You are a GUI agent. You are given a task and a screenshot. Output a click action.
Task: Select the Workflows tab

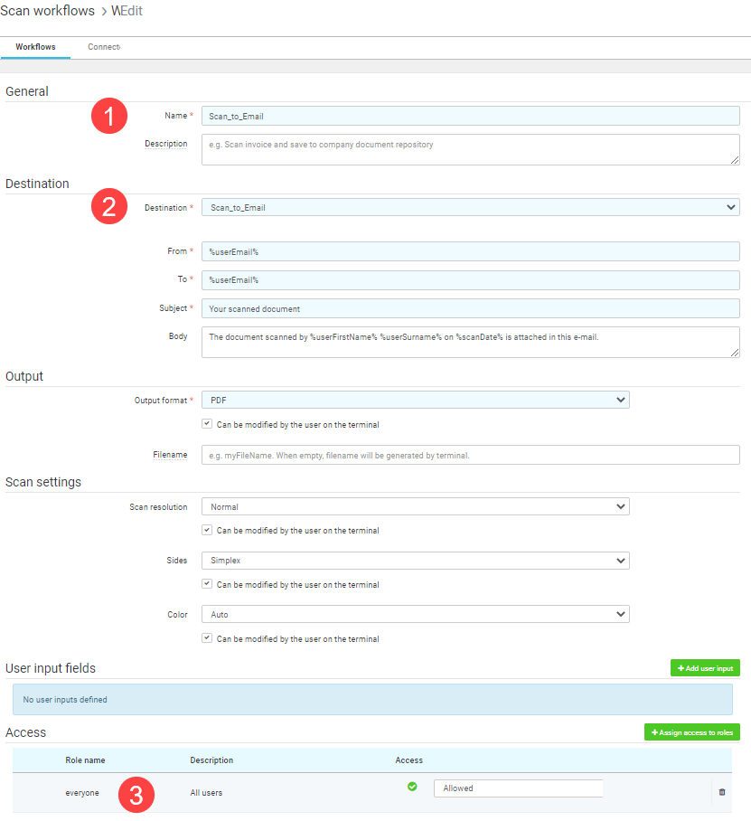pyautogui.click(x=35, y=47)
